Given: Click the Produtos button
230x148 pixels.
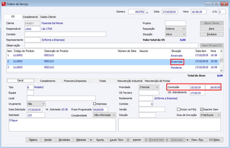Looking at the screenshot, I should [212, 34].
